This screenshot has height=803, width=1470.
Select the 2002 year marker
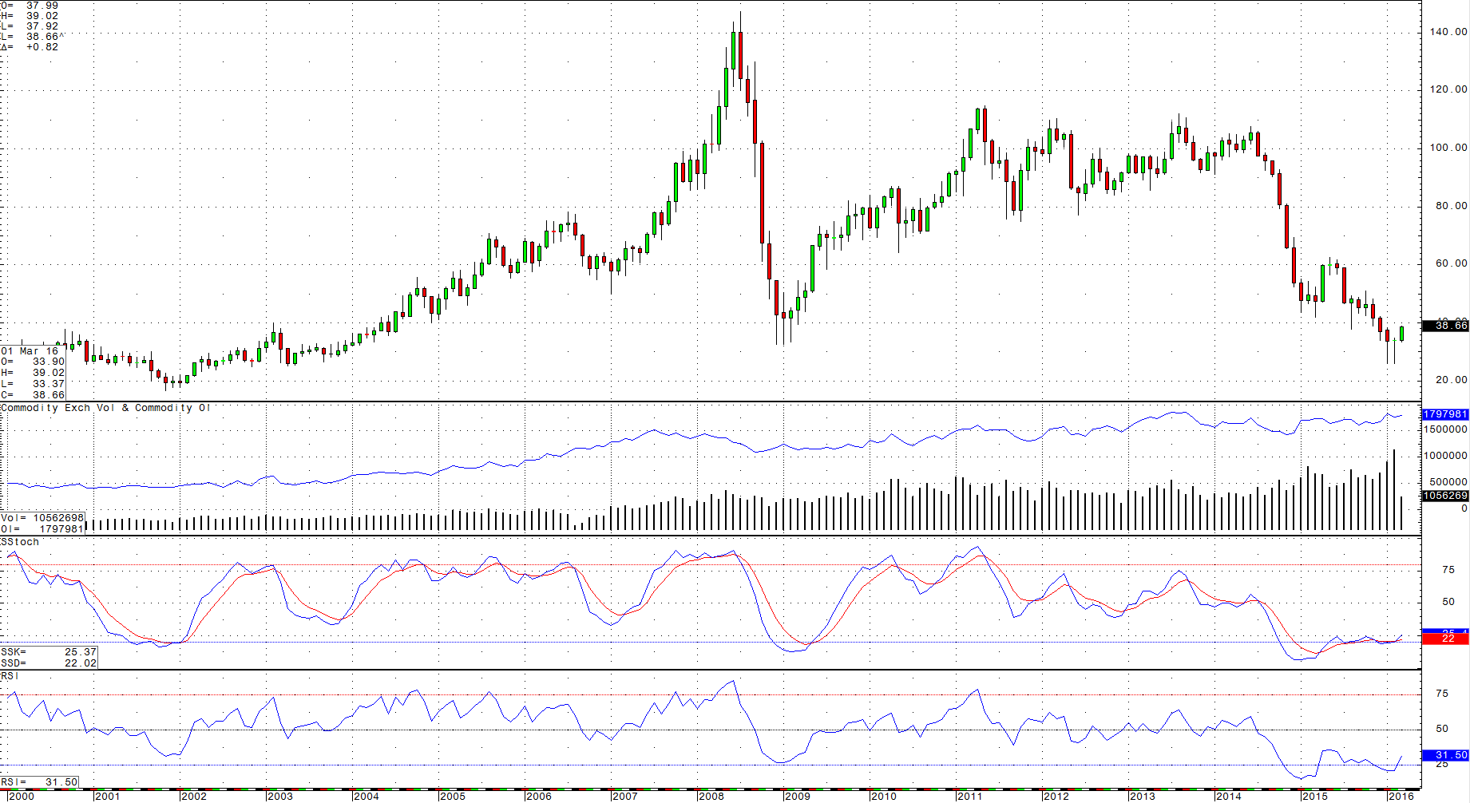193,796
